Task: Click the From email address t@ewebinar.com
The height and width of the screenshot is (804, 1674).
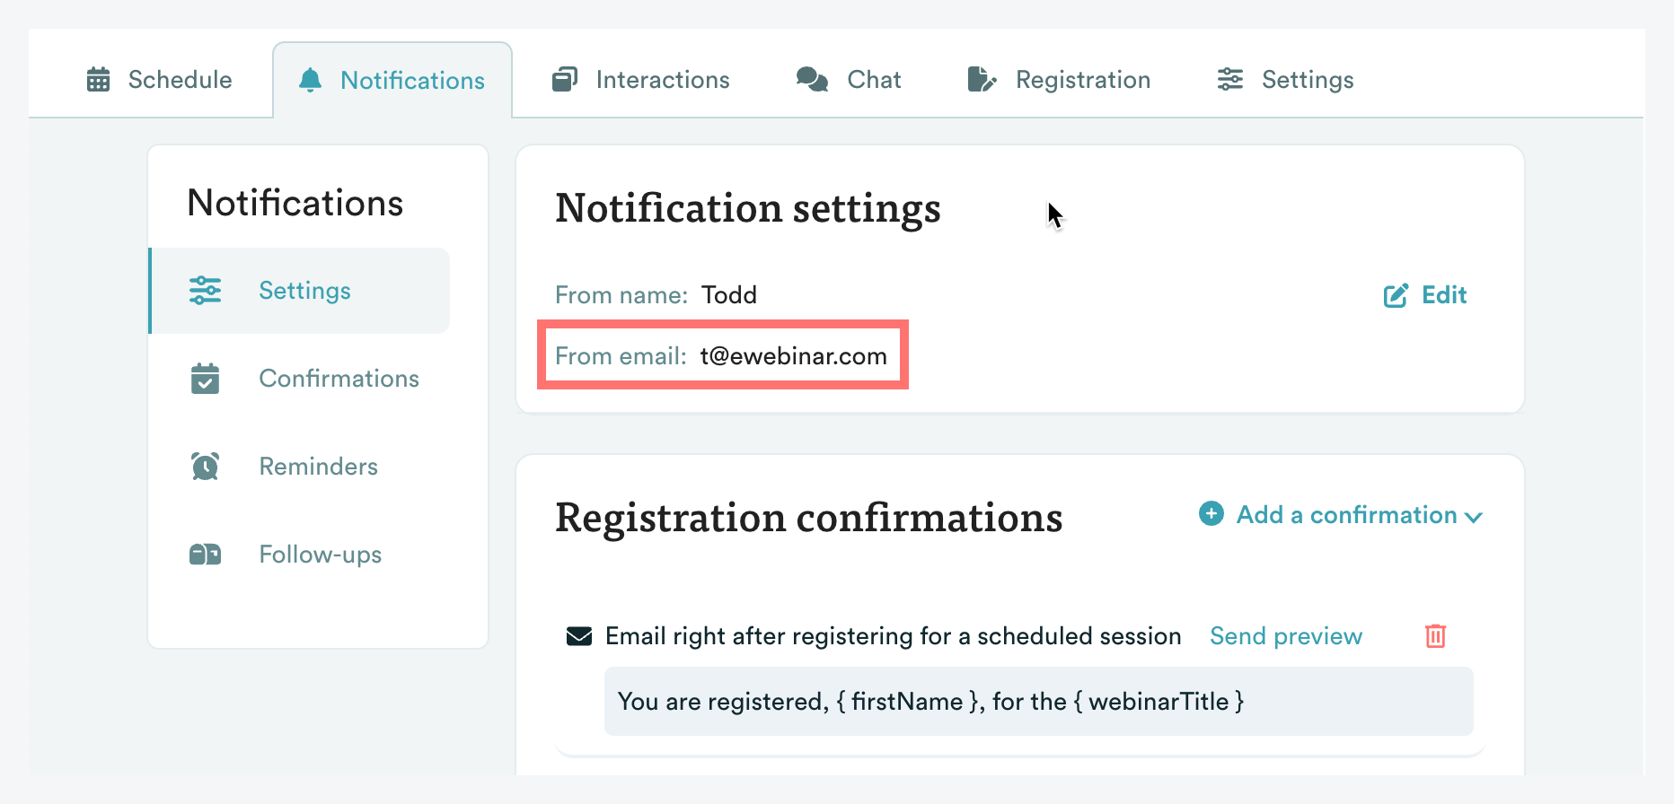Action: 793,356
